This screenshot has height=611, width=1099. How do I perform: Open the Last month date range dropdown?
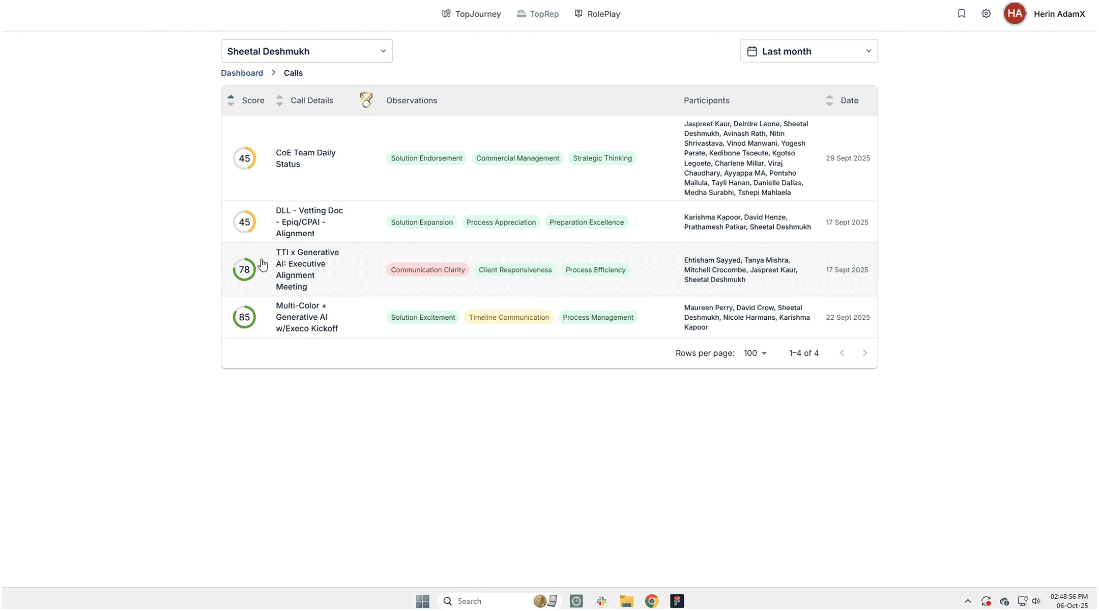point(808,51)
